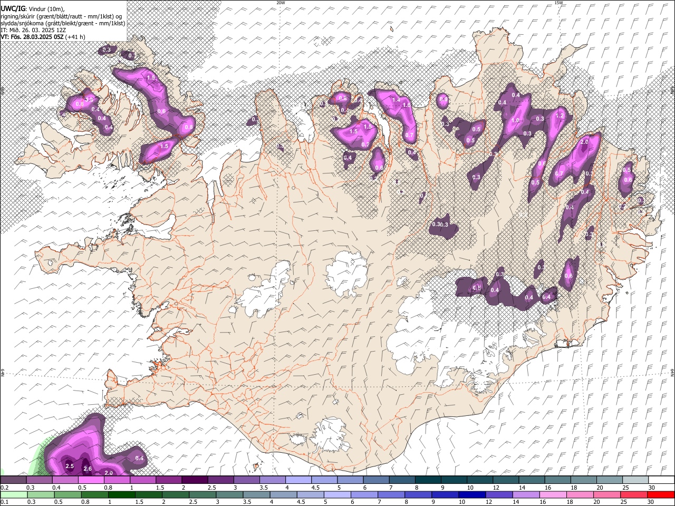Click the top legend swatch between 0.2 and 0.3

14,480
